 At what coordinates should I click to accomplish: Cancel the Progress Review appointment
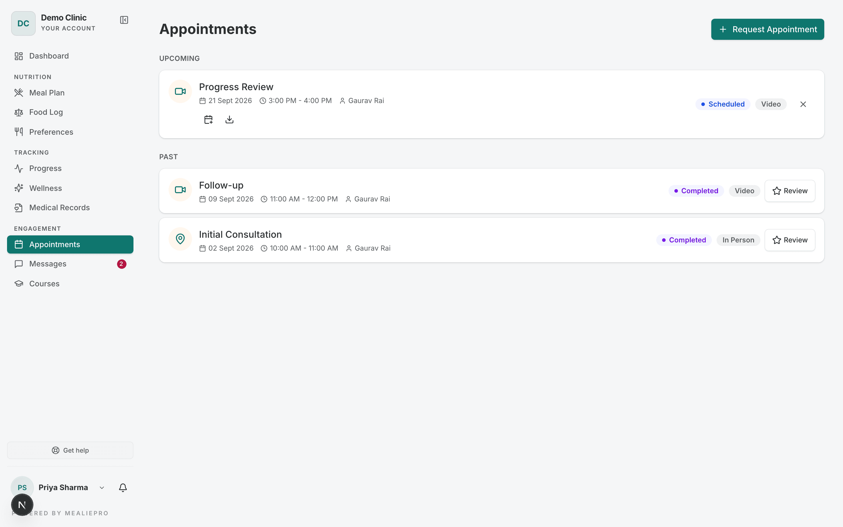point(803,104)
